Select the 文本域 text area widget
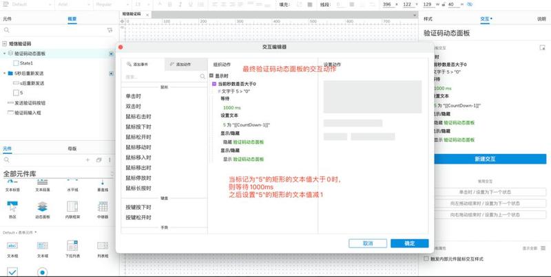 tap(42, 249)
